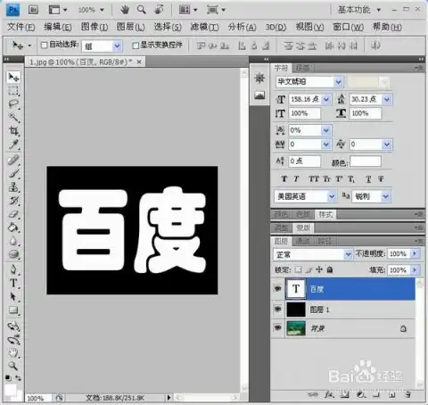The image size is (428, 405).
Task: Select the Paint Bucket tool
Action: click(13, 227)
